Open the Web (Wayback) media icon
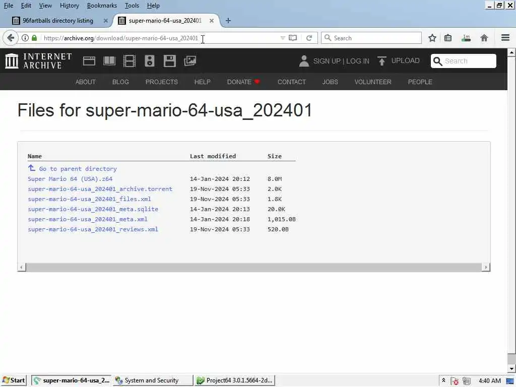Viewport: 516px width, 387px height. (89, 61)
